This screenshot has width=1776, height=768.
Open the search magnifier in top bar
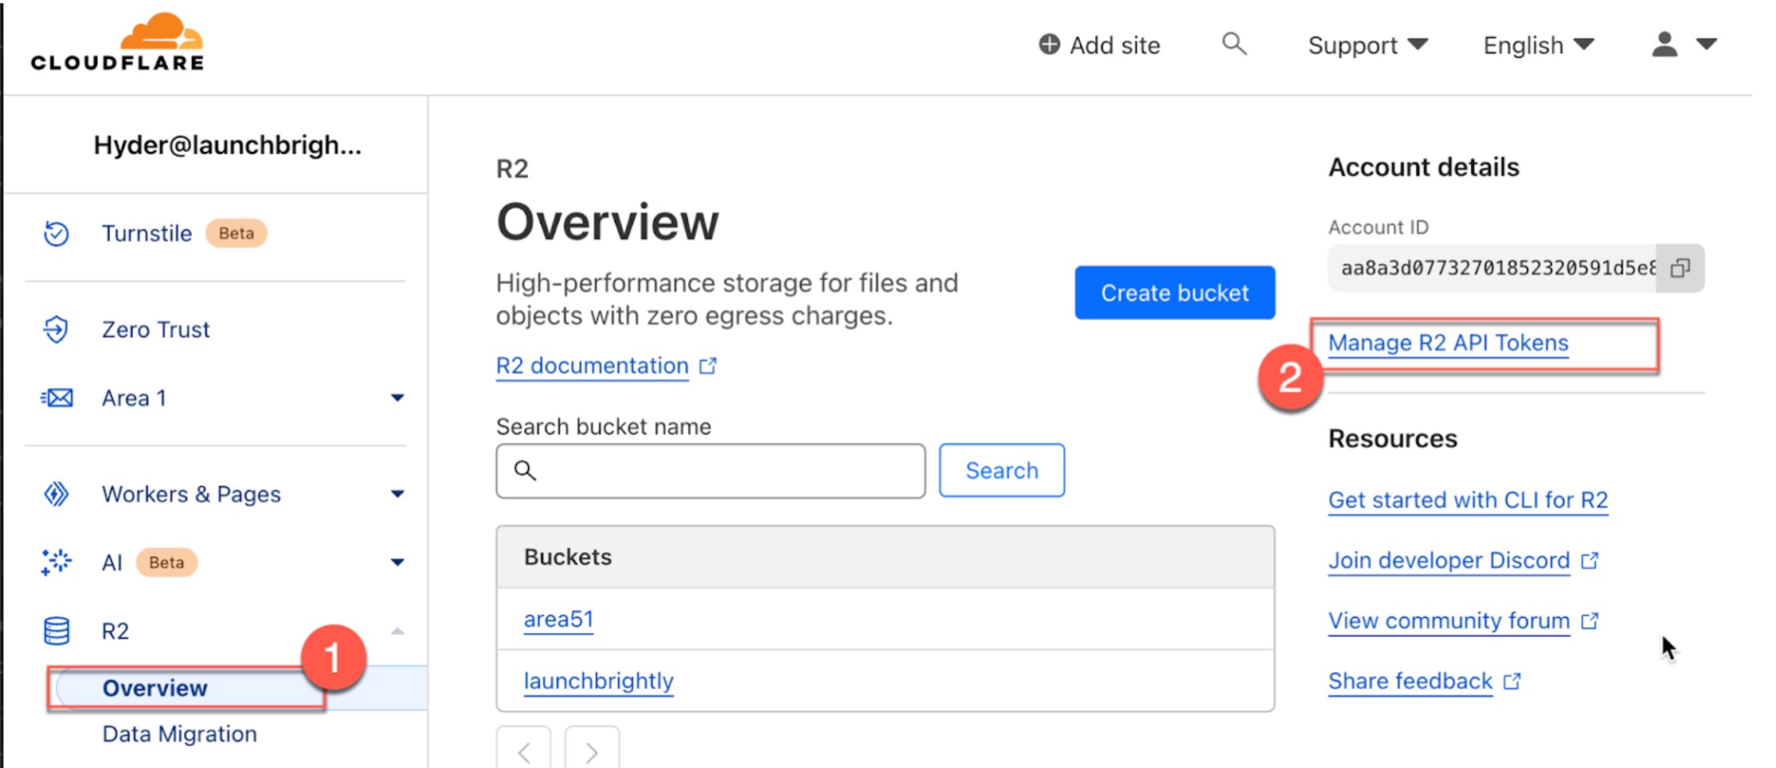point(1234,43)
